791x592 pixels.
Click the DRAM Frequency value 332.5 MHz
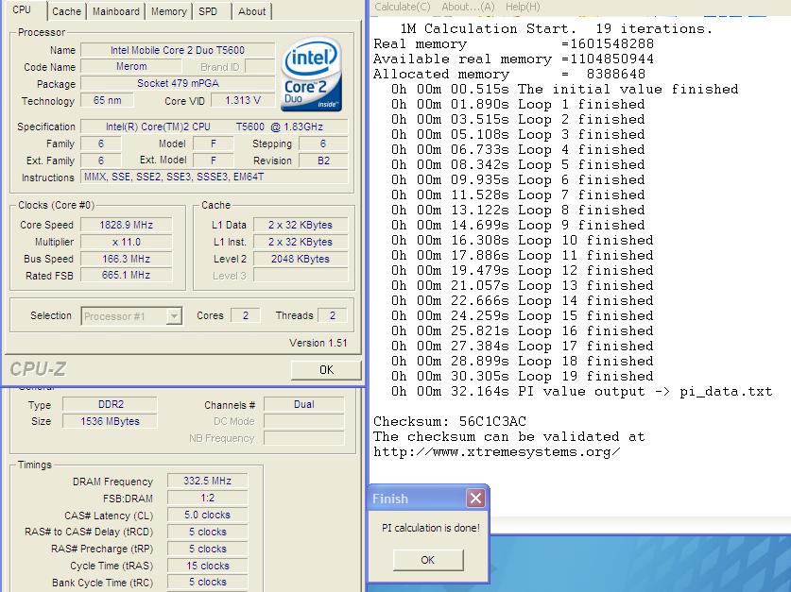[207, 481]
